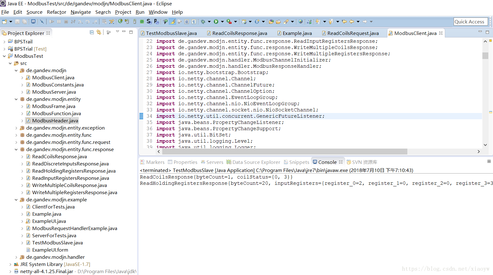Close the ModbusClient.java editor tab
This screenshot has width=493, height=275.
[441, 33]
